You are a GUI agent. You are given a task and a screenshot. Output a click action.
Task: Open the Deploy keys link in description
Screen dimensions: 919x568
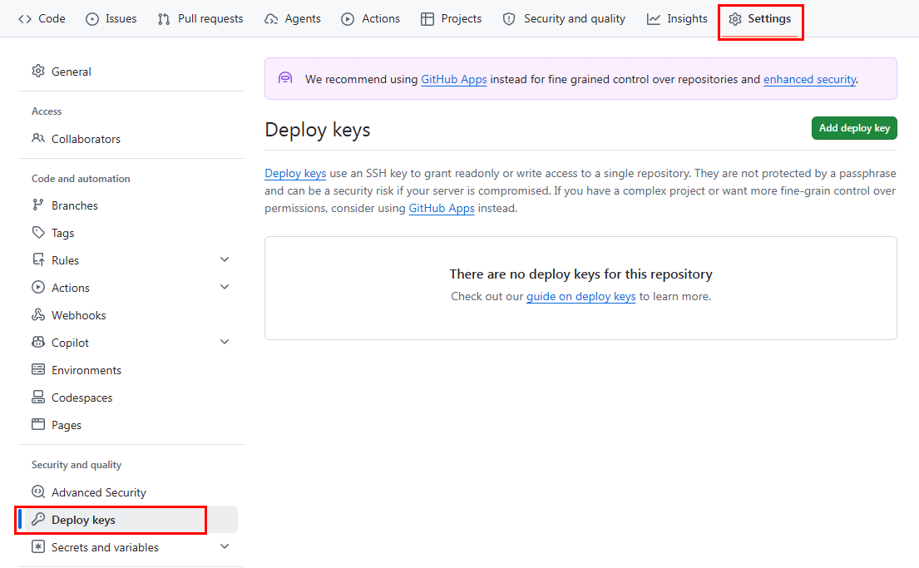[x=295, y=173]
